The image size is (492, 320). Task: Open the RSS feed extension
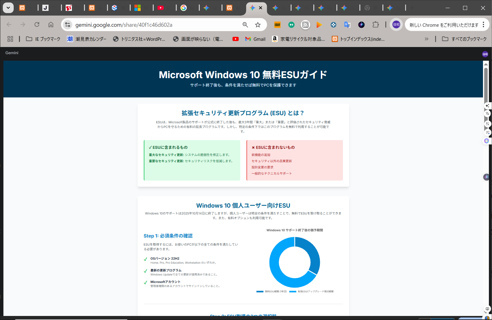(x=305, y=25)
